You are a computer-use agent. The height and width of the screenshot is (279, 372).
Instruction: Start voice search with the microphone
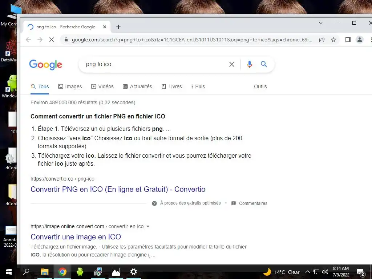coord(249,64)
